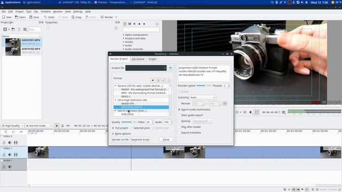Click the Delete clip icon in Project Bin

coord(19,29)
